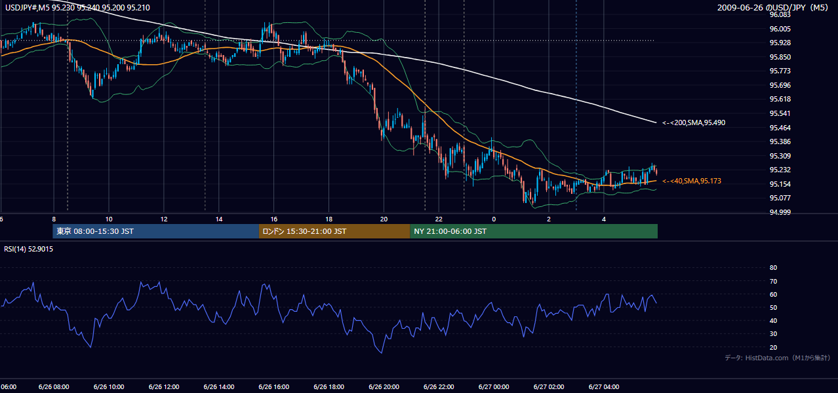Image resolution: width=838 pixels, height=393 pixels.
Task: Click price axis level 95.464
Action: pyautogui.click(x=780, y=127)
